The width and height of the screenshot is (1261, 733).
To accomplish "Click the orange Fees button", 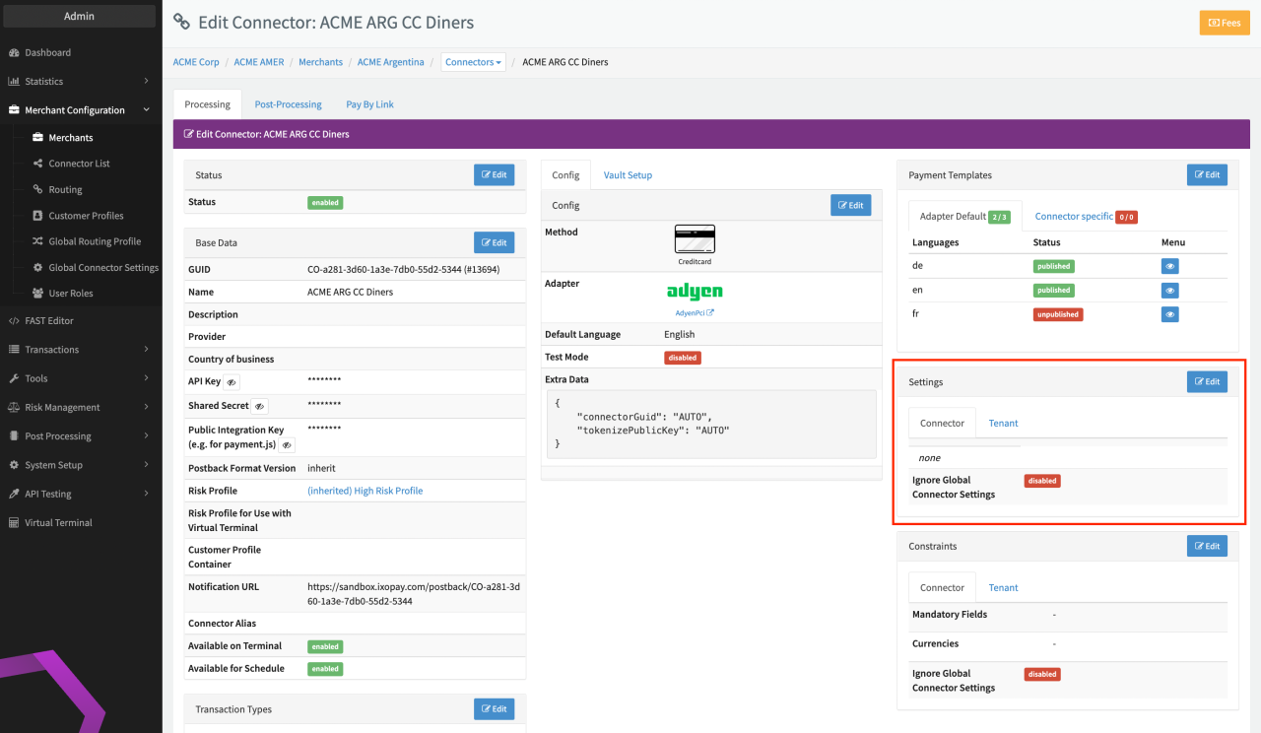I will point(1224,23).
